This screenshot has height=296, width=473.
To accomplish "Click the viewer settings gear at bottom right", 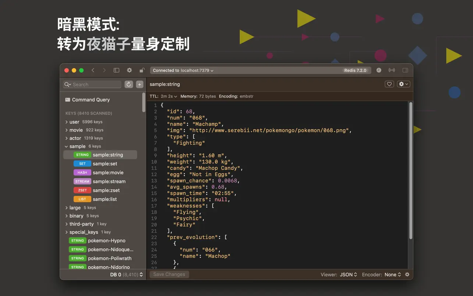I will pyautogui.click(x=407, y=274).
